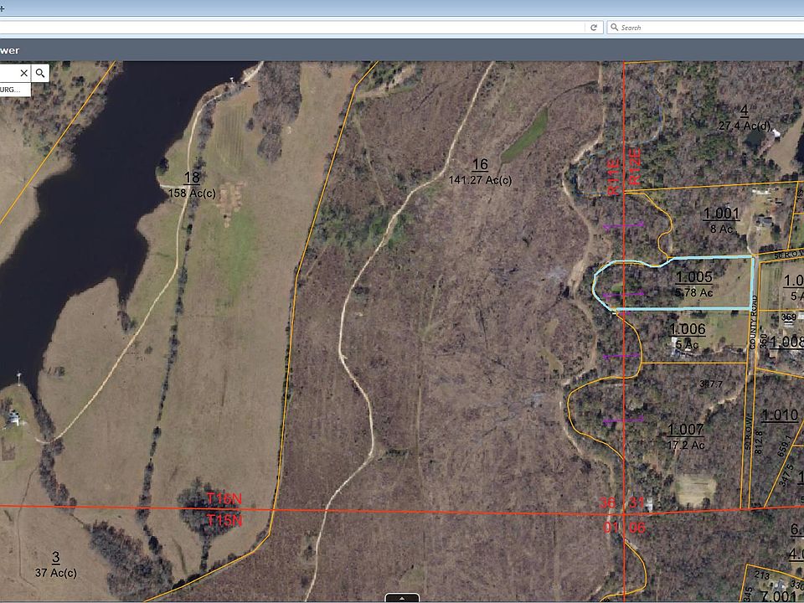Select parcel number 4

tap(744, 111)
